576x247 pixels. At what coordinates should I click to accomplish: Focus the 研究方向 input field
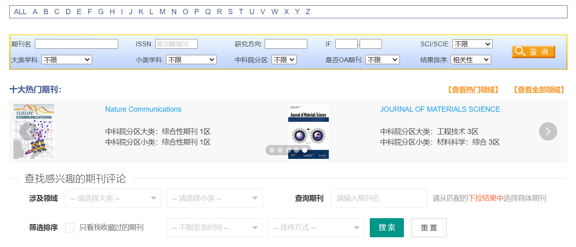pyautogui.click(x=286, y=44)
